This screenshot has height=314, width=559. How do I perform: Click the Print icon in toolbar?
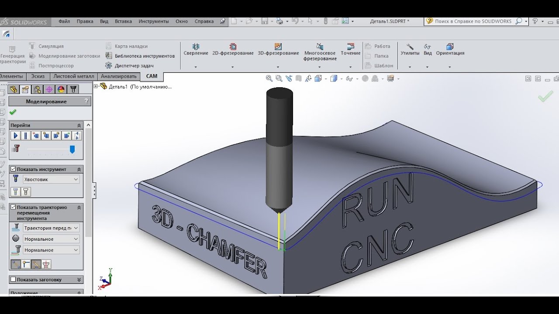pyautogui.click(x=279, y=21)
